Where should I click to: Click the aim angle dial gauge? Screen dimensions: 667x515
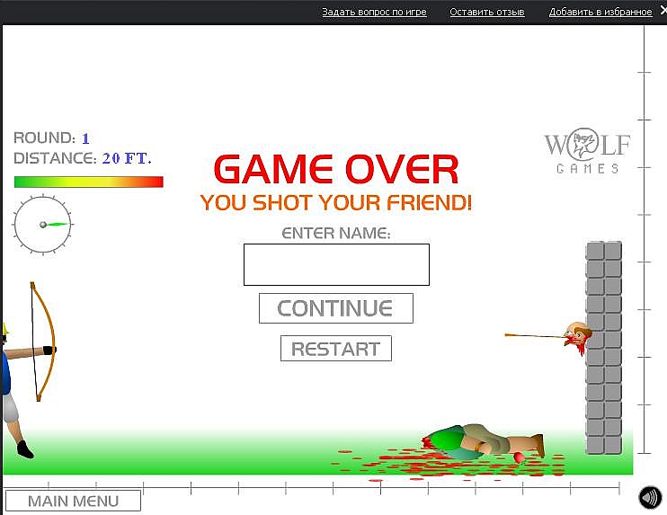(43, 225)
